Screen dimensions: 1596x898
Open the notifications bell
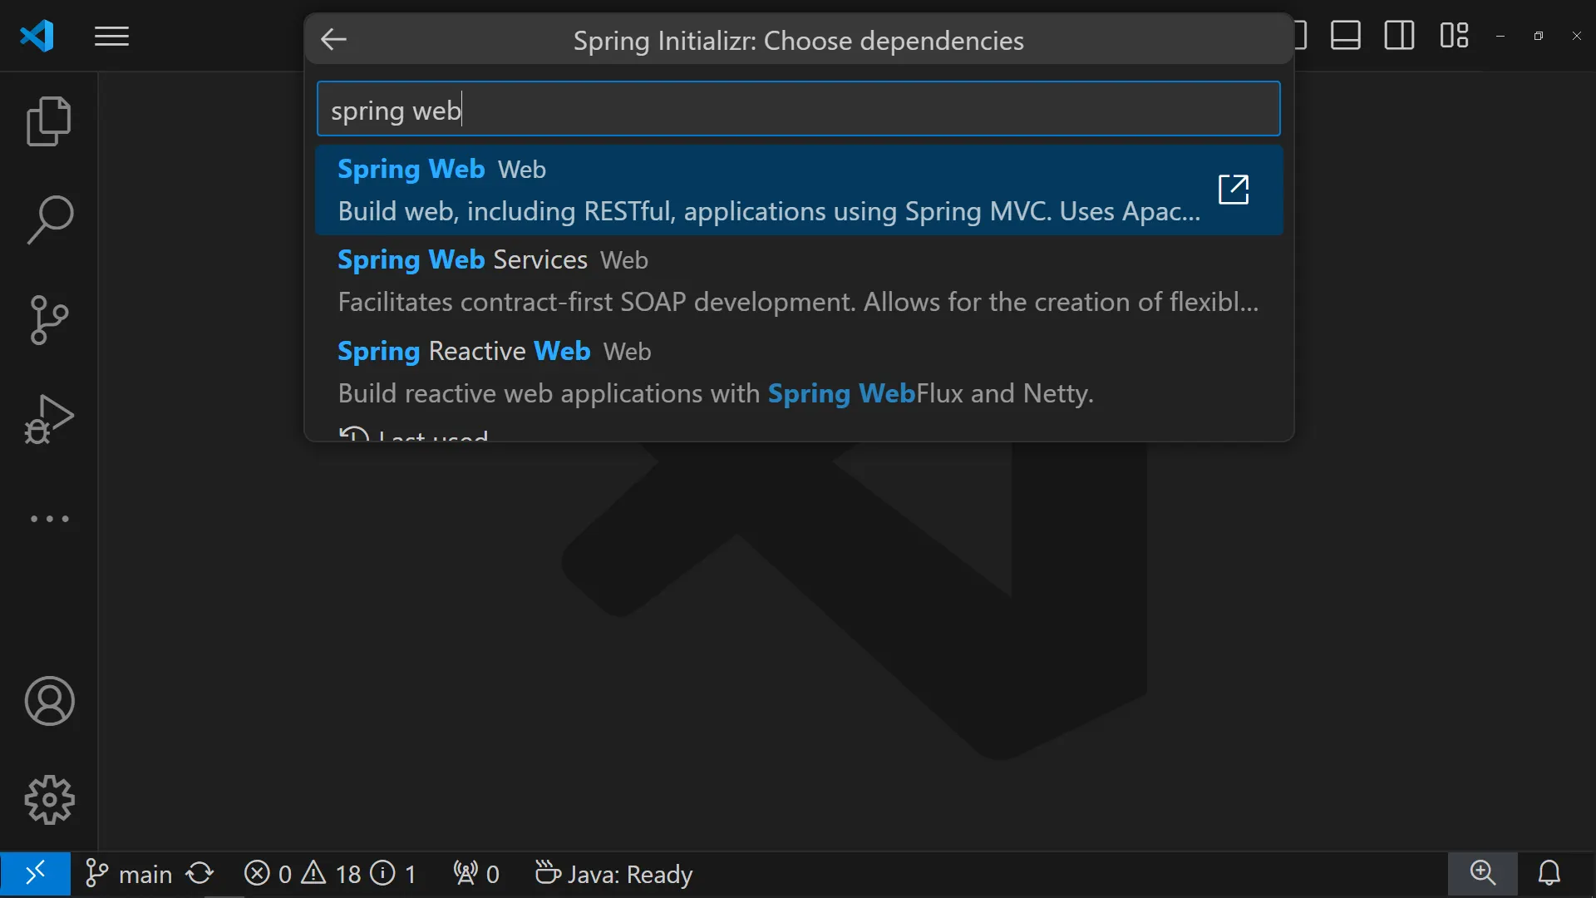click(1549, 873)
